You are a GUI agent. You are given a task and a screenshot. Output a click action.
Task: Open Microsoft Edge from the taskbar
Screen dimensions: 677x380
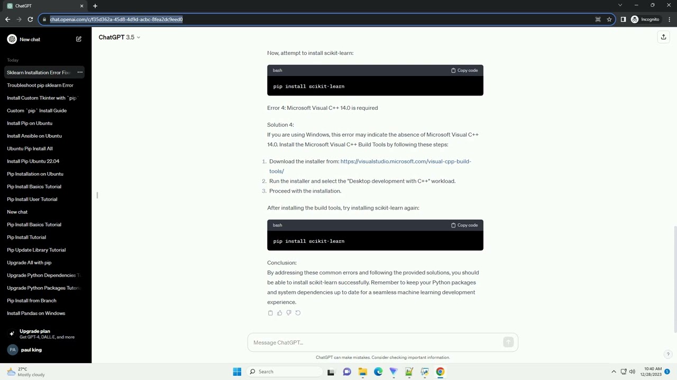pos(378,372)
